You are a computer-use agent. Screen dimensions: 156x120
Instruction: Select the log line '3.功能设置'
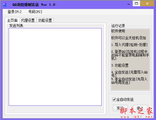(120, 65)
